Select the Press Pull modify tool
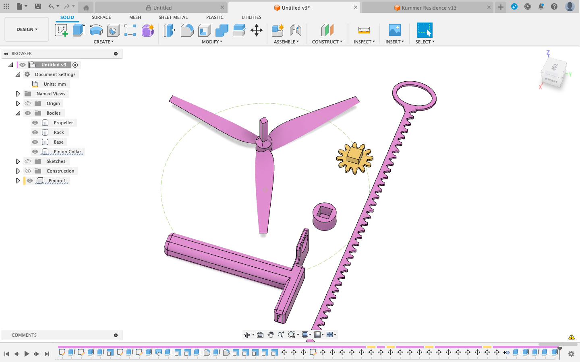580x362 pixels. (x=169, y=30)
